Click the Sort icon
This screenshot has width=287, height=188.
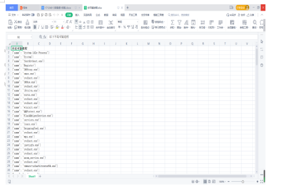(x=186, y=22)
